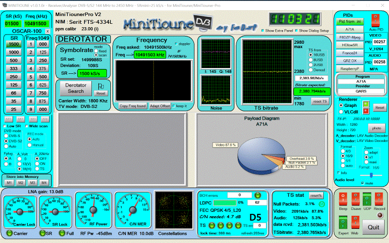Toggle the doppler checkbox

[176, 44]
